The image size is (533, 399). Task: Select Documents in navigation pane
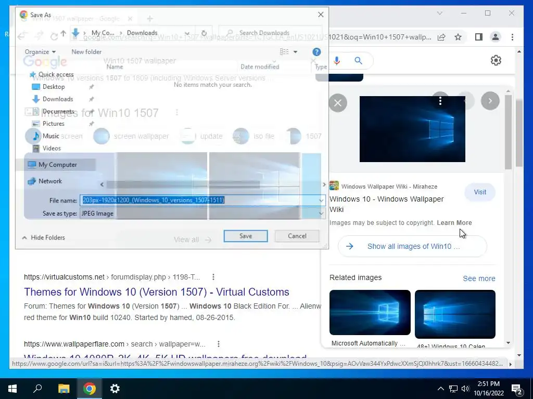pos(53,111)
